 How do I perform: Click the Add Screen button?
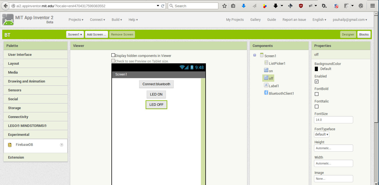[96, 34]
